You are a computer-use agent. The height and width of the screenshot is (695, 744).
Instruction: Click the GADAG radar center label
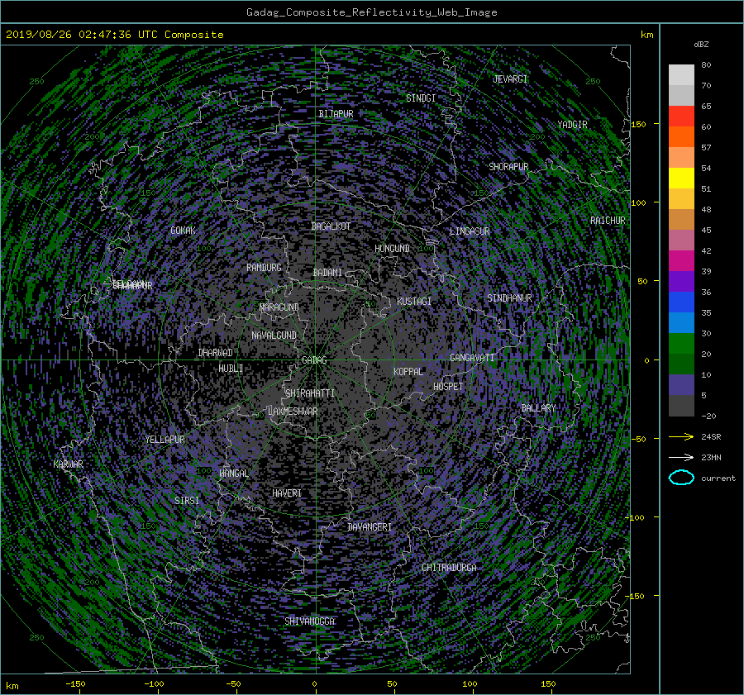(314, 360)
